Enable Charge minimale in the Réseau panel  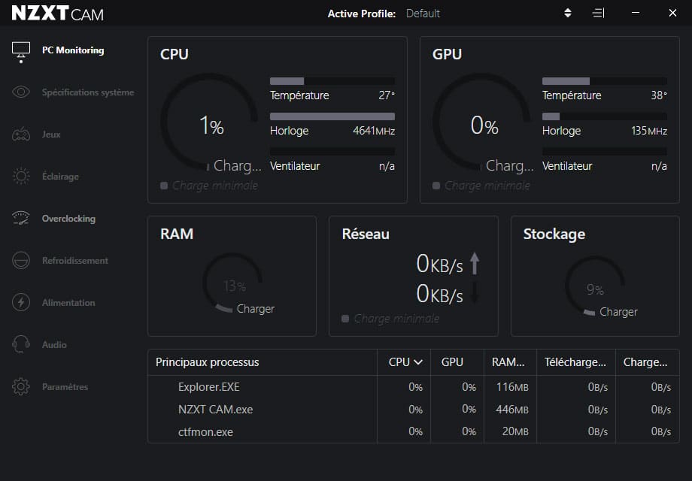tap(345, 319)
